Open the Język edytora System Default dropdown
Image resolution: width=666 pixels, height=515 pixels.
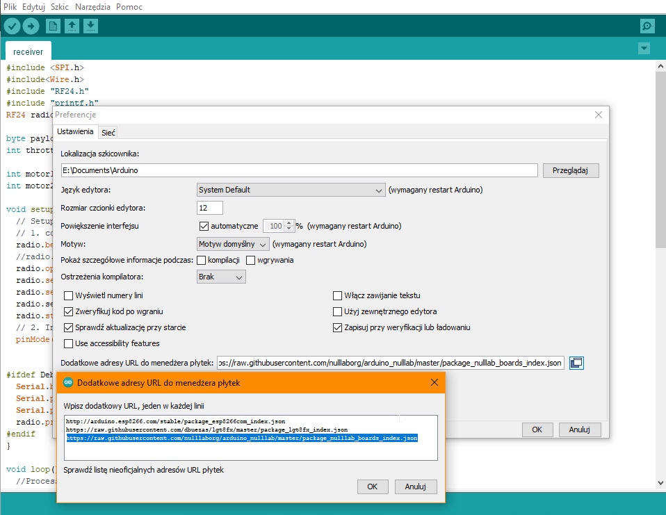pyautogui.click(x=291, y=190)
